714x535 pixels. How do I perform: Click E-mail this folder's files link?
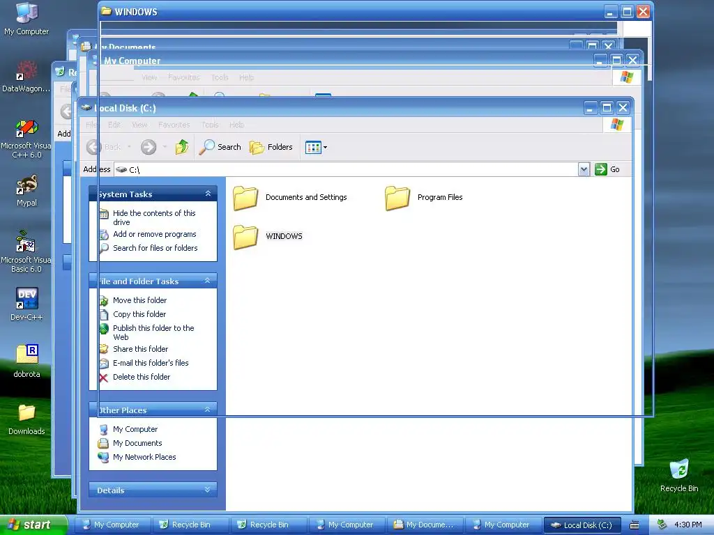151,363
